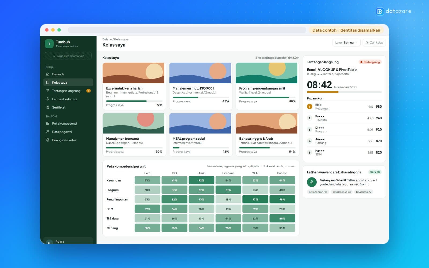Click the Berlangsung status badge

[x=370, y=62]
